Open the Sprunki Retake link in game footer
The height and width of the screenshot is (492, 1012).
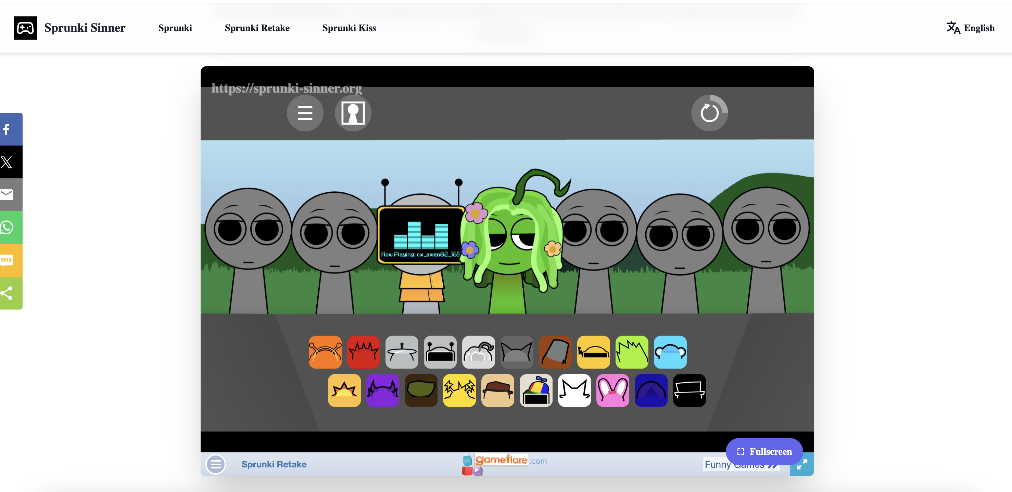click(274, 464)
